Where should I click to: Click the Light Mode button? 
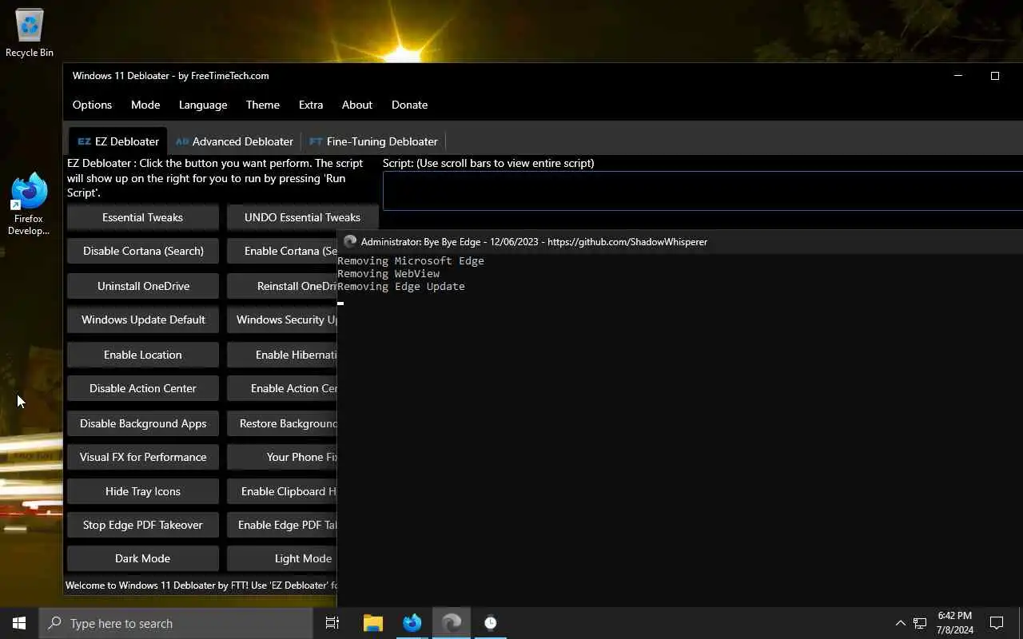282,558
